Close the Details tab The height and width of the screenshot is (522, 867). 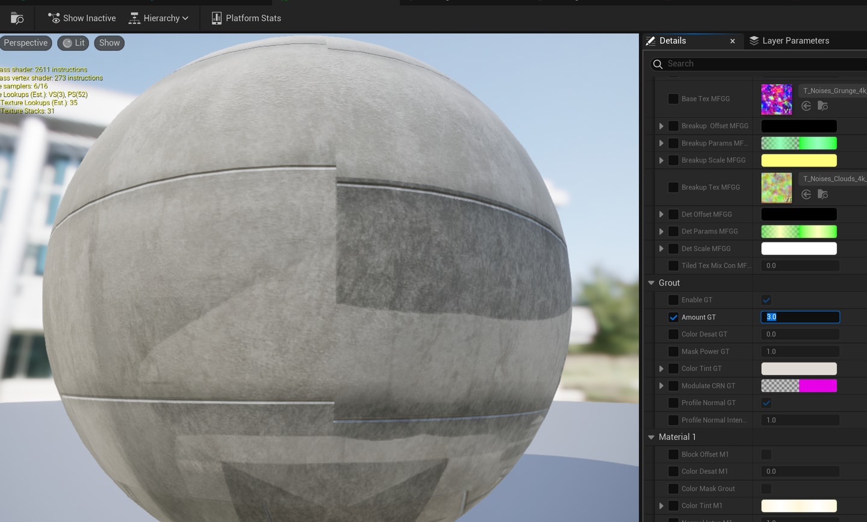point(732,41)
